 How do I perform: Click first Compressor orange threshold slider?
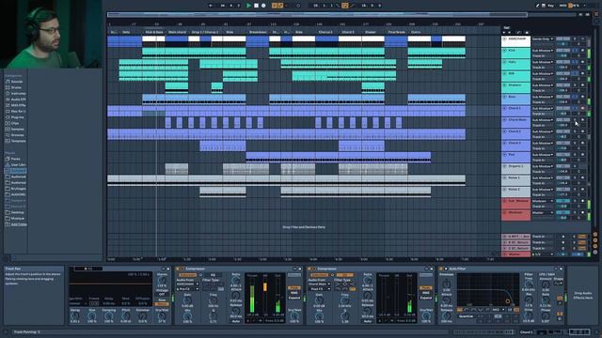264,287
